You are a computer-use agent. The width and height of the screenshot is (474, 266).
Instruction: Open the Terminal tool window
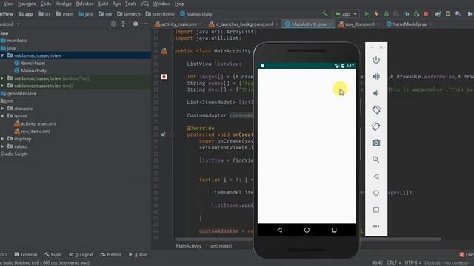pos(26,254)
